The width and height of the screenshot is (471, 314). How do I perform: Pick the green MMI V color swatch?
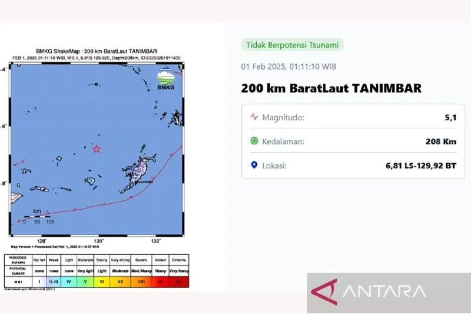coord(86,282)
